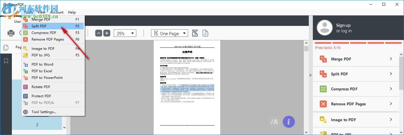Click the fit page icon beside One Page
404x135 pixels.
[x=205, y=33]
